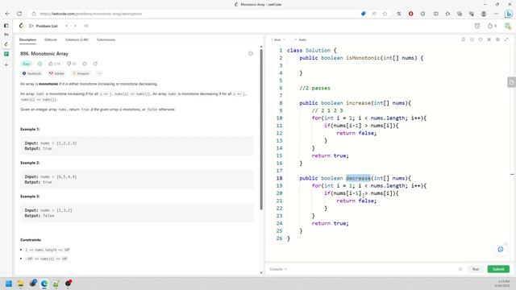The width and height of the screenshot is (516, 290).
Task: Select the green tab in vertical sidebar
Action: pyautogui.click(x=6, y=54)
